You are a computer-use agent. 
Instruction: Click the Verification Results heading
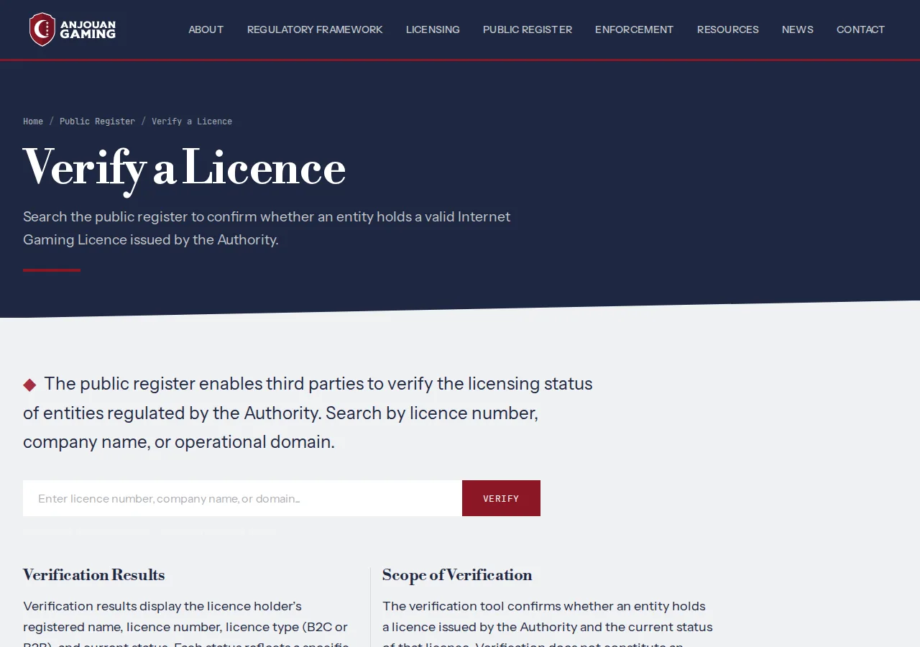[x=94, y=575]
